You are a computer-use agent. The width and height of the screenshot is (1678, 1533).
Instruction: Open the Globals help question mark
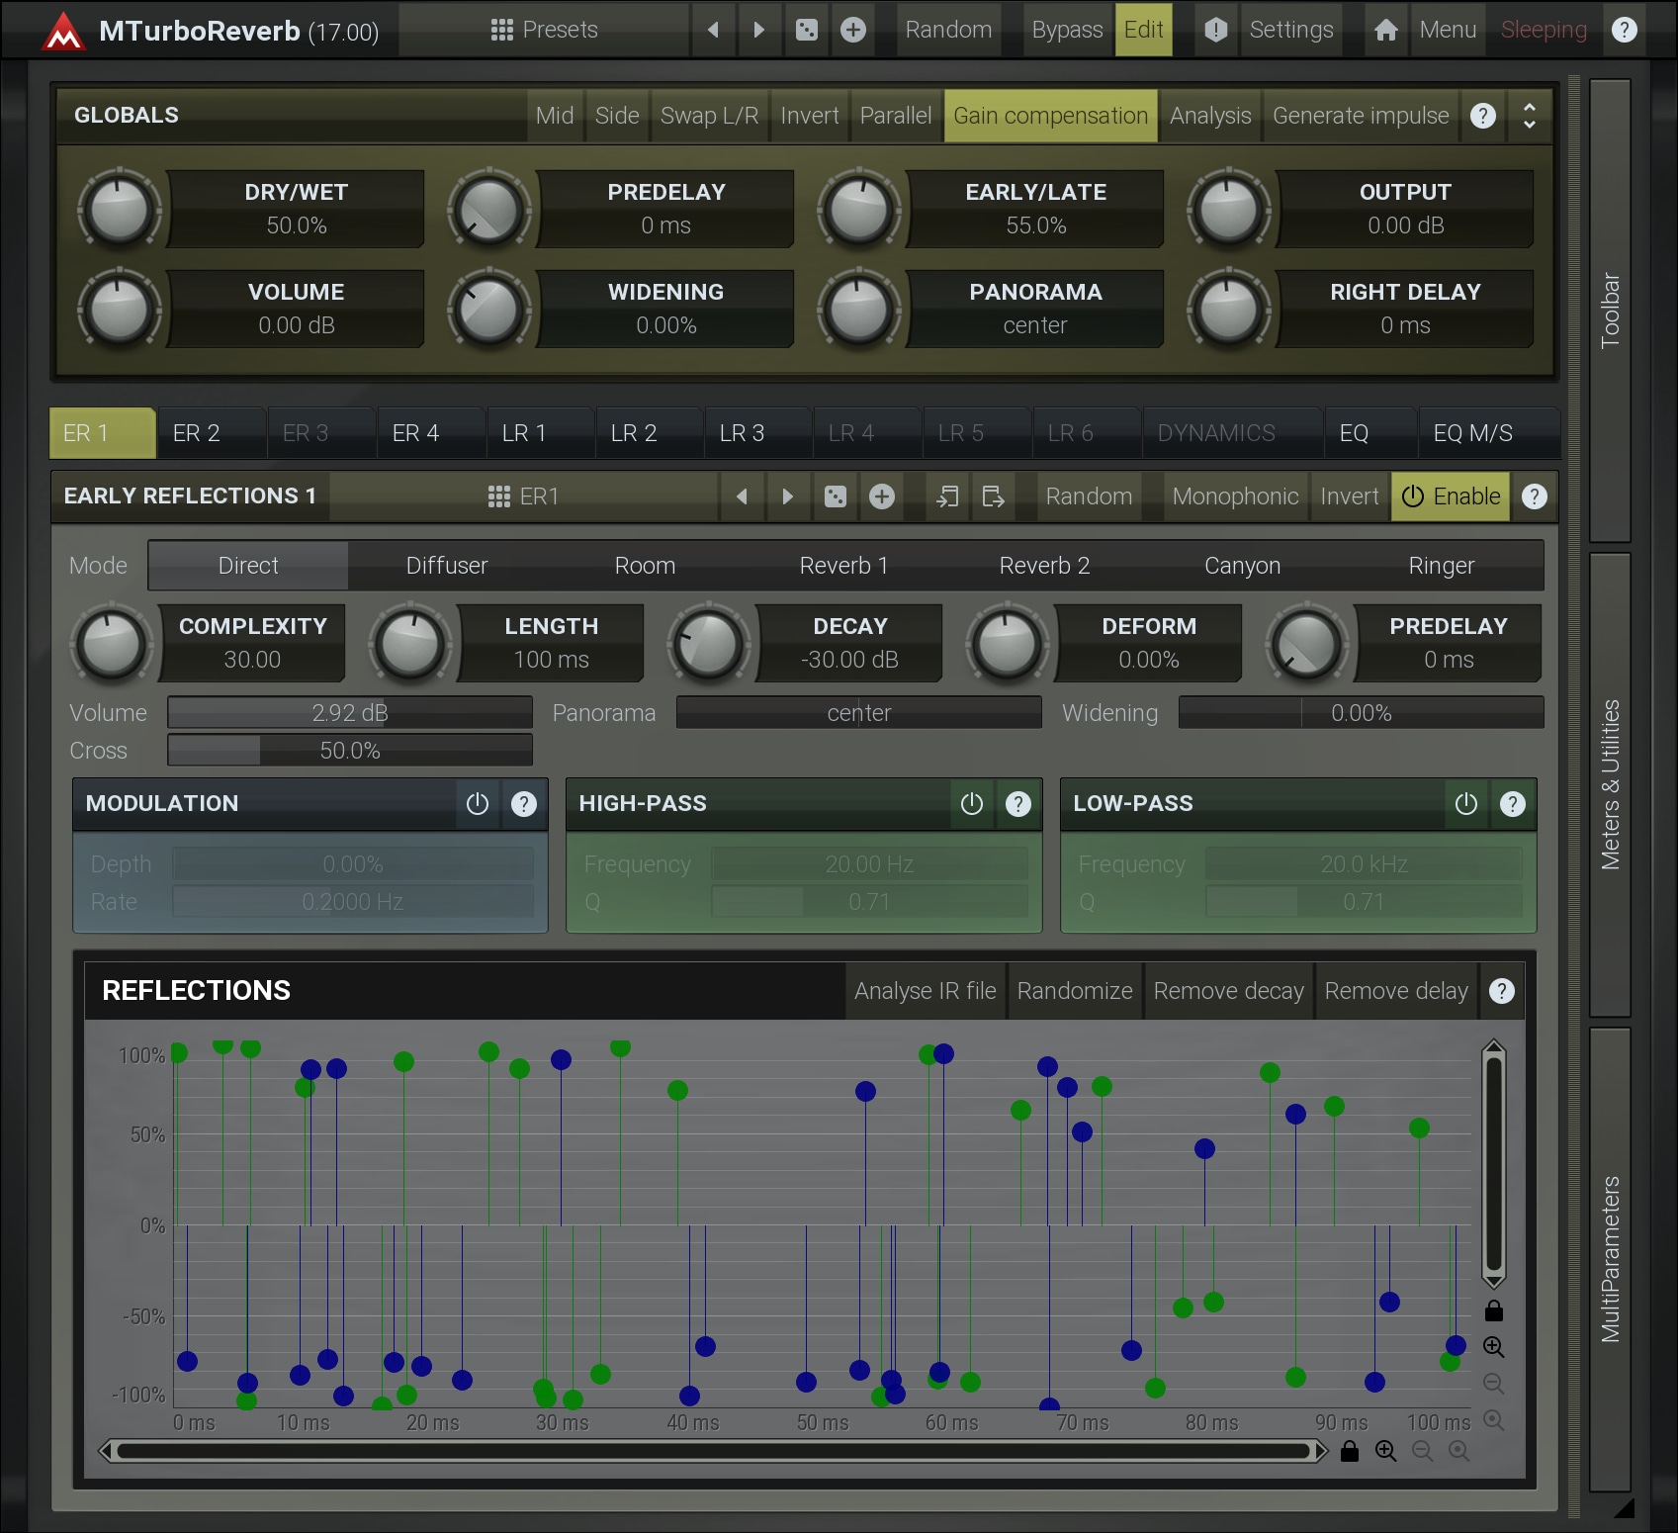(1482, 116)
